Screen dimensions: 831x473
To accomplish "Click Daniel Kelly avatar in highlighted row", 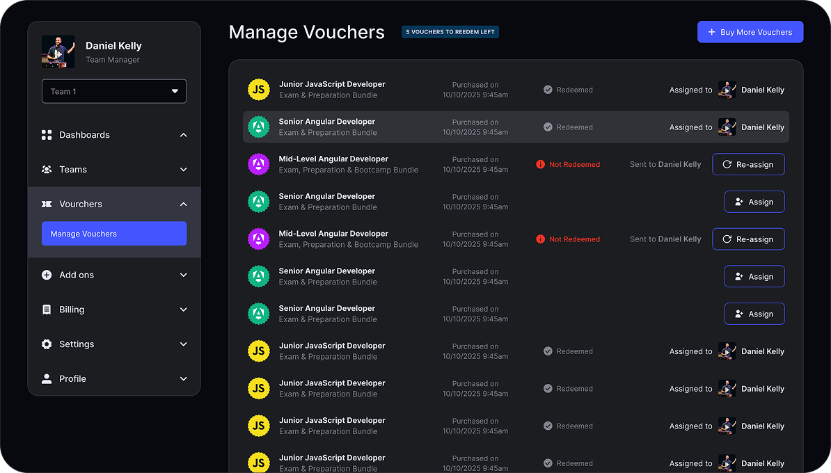I will pos(727,127).
